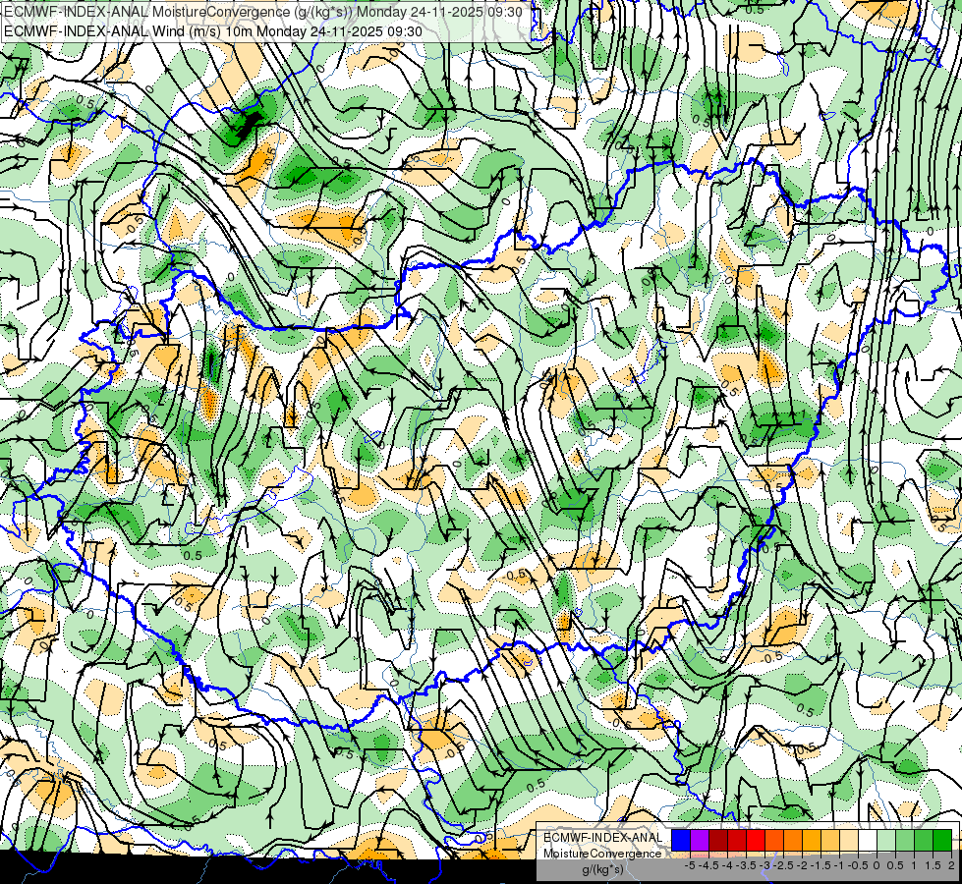Click the '-2' legend tick label
The width and height of the screenshot is (962, 884).
[802, 865]
